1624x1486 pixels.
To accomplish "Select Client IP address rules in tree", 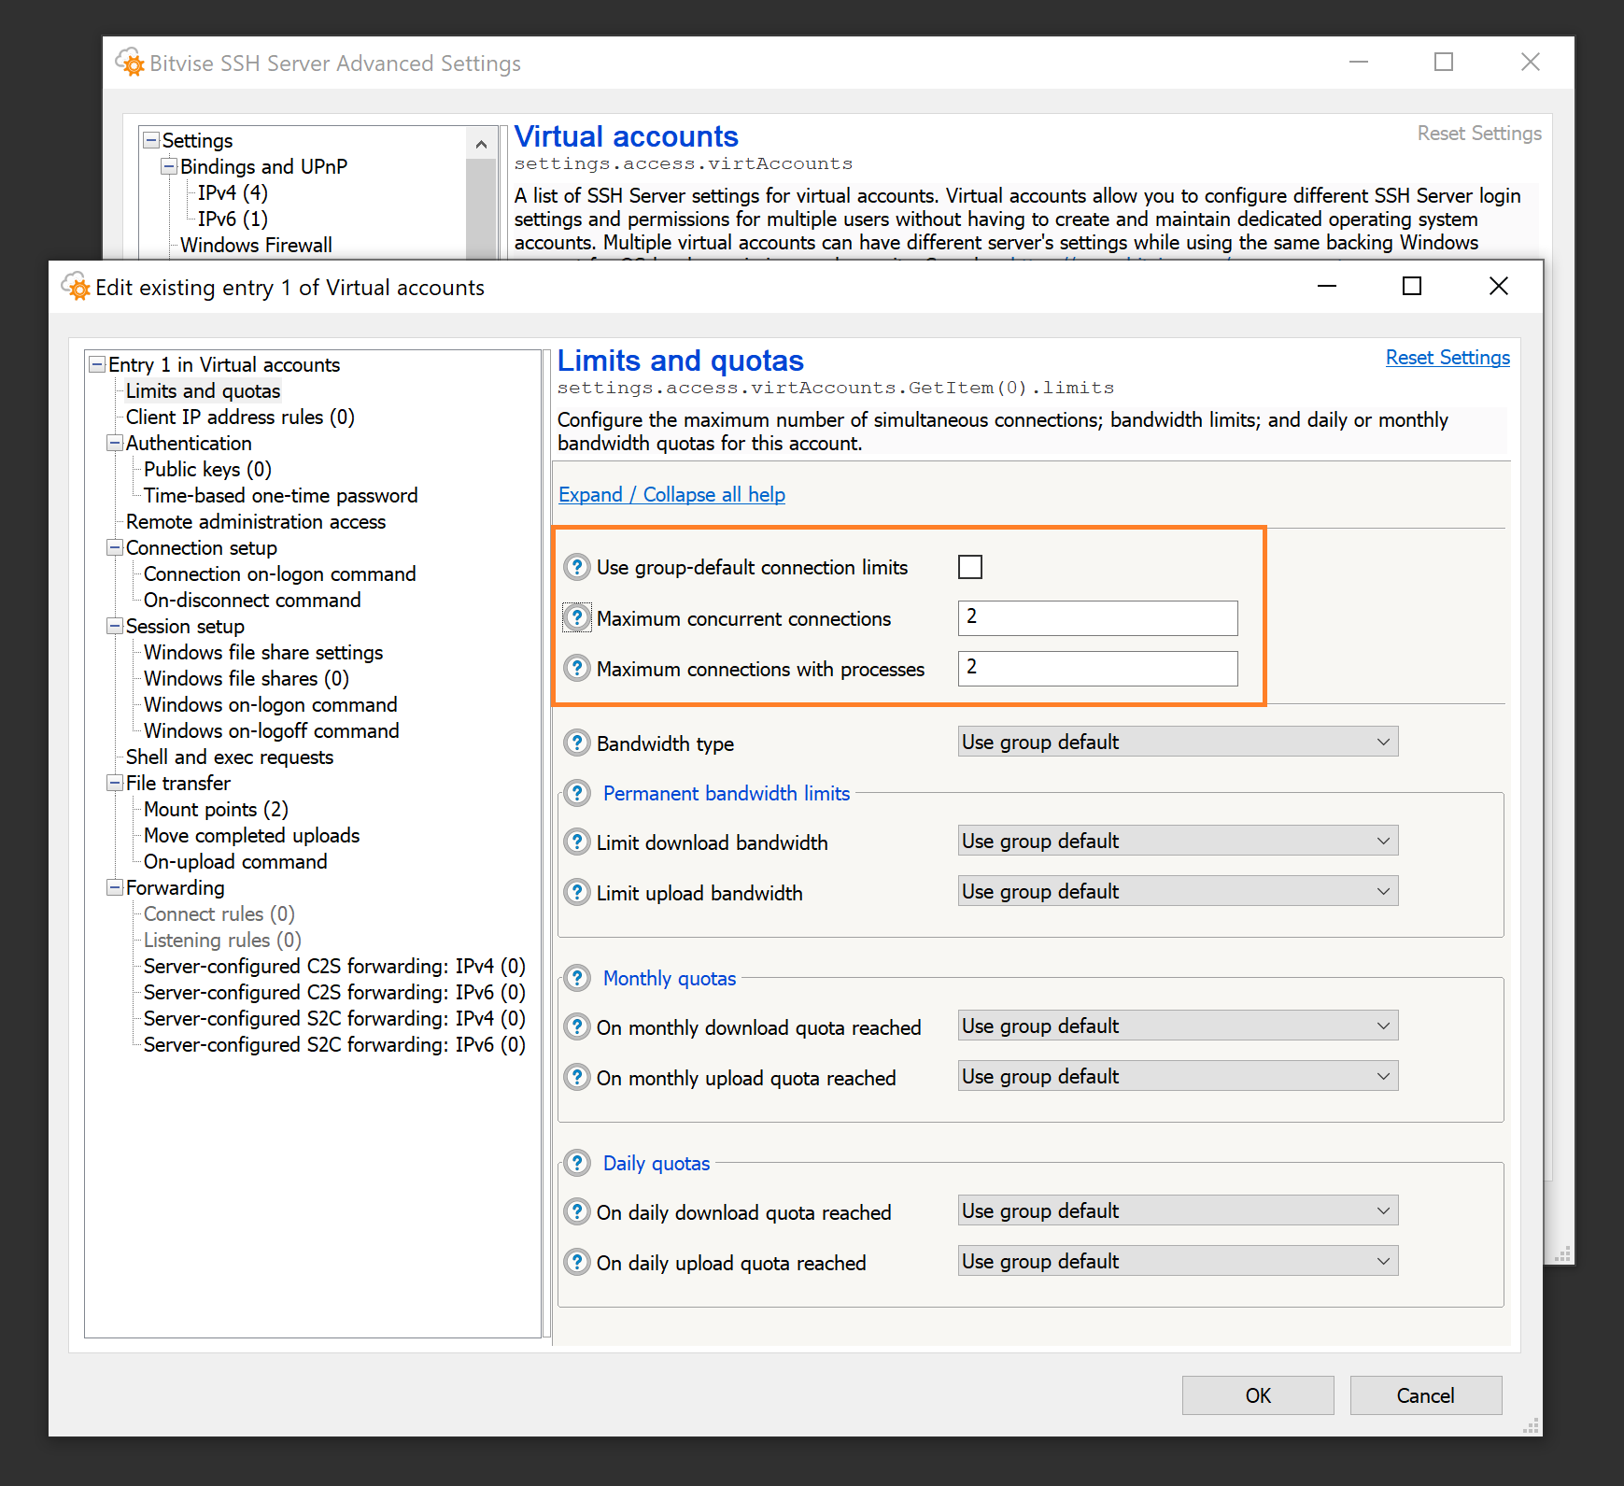I will (x=240, y=417).
